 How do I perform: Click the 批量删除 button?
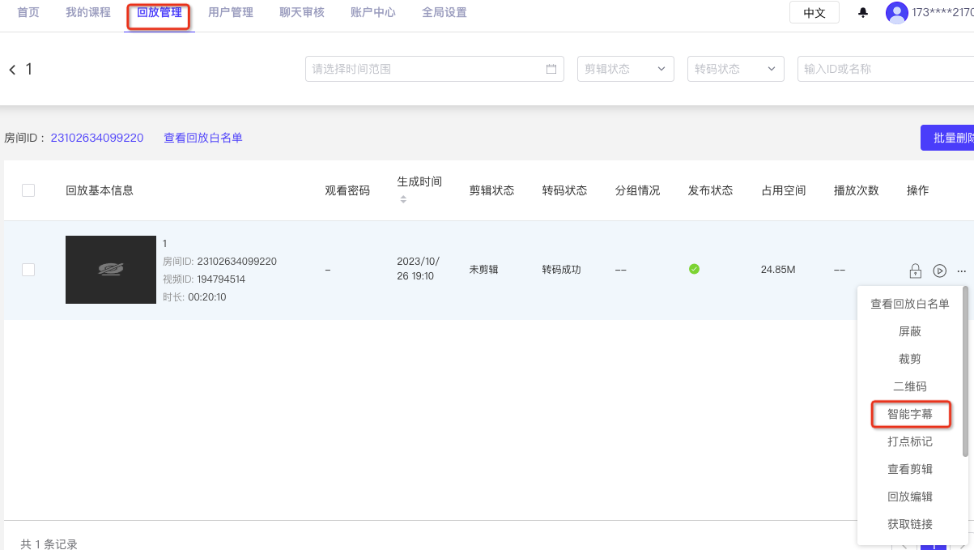point(947,138)
